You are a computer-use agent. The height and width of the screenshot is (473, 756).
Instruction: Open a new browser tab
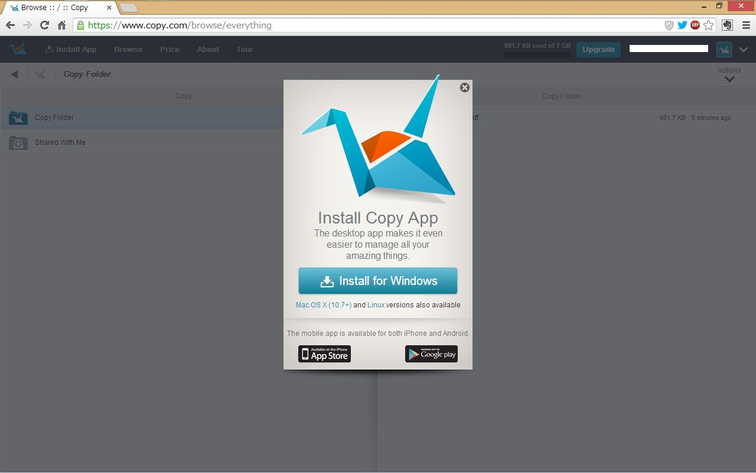pyautogui.click(x=129, y=8)
